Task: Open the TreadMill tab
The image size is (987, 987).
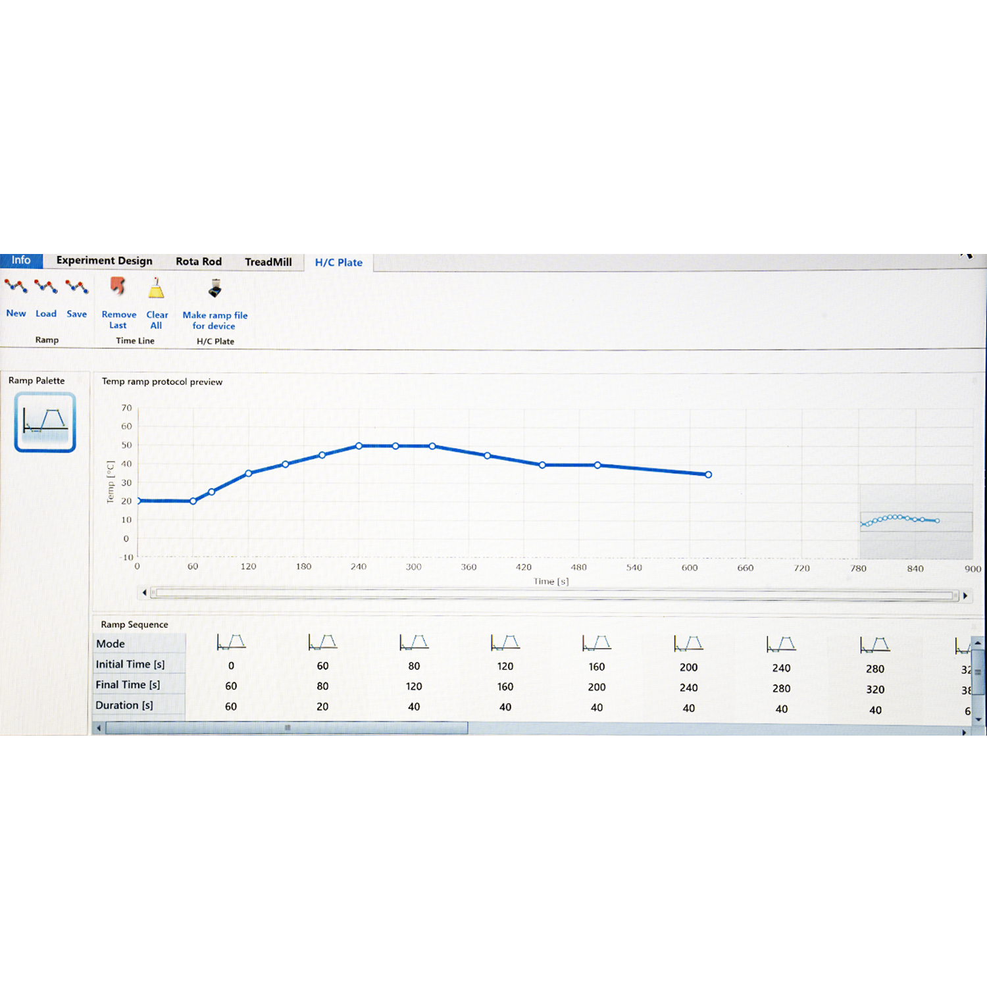Action: 268,262
